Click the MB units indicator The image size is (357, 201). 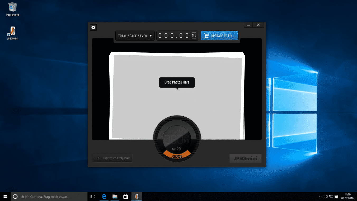click(194, 35)
